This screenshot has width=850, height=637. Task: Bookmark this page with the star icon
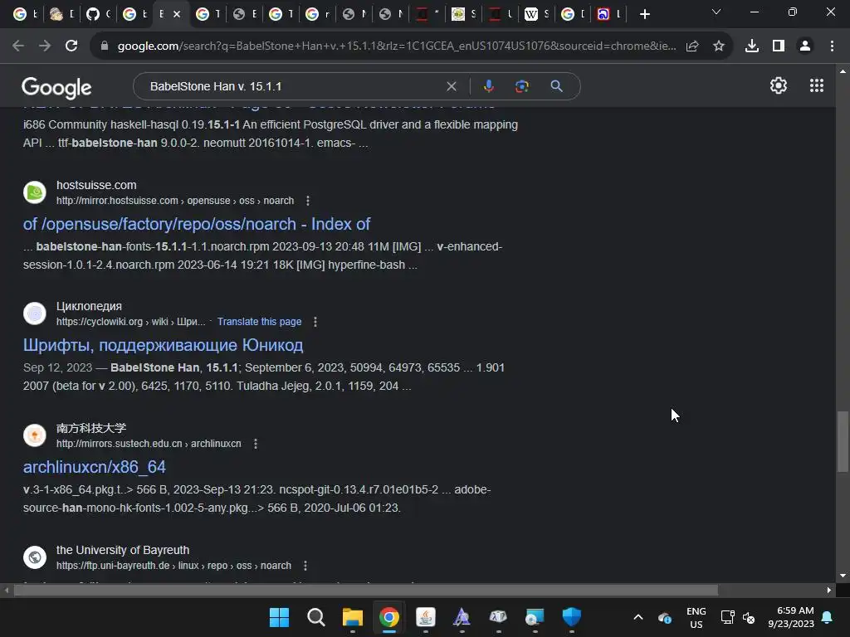coord(719,46)
